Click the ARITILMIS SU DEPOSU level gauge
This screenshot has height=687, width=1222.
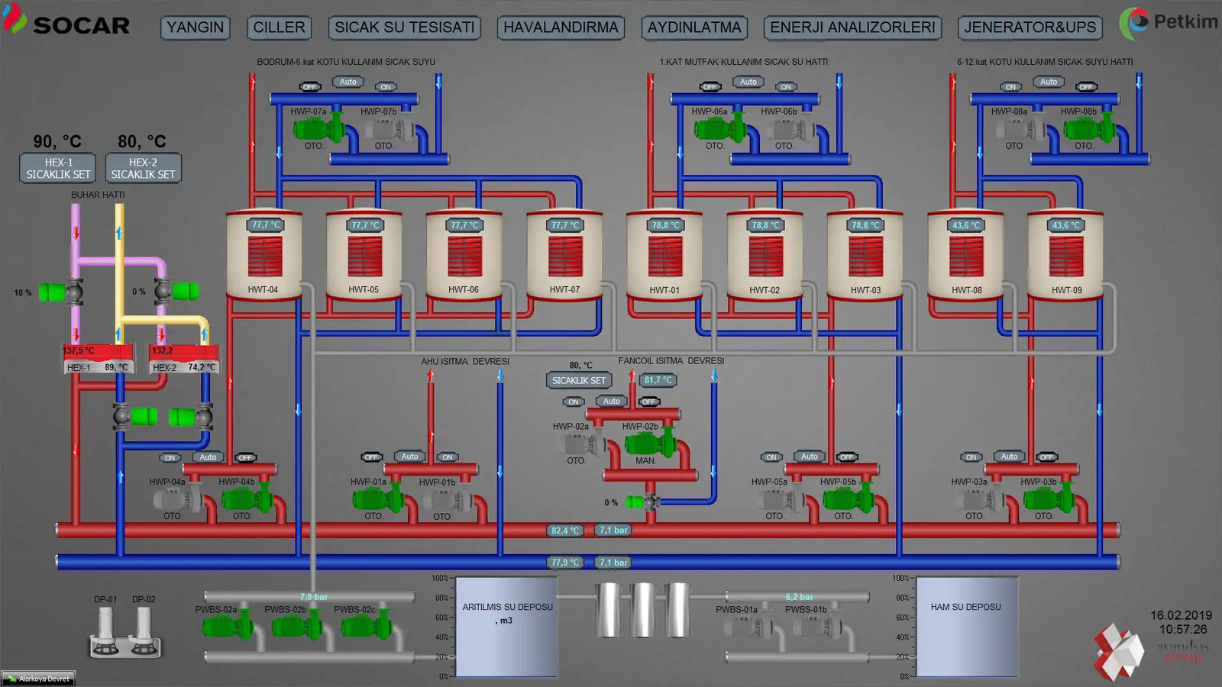(506, 627)
